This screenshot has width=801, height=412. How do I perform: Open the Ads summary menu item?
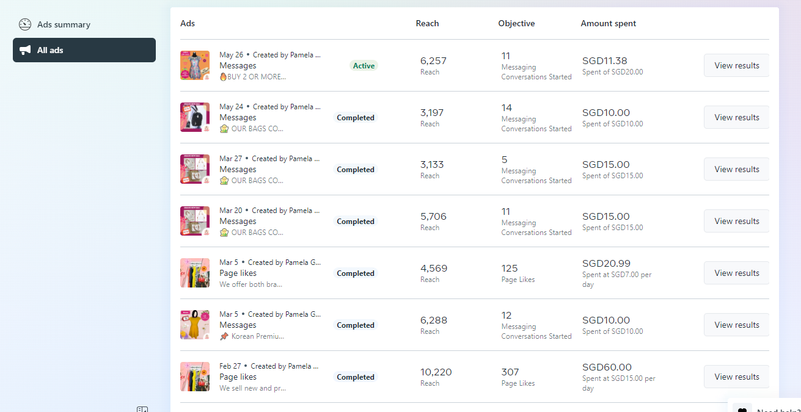(64, 24)
